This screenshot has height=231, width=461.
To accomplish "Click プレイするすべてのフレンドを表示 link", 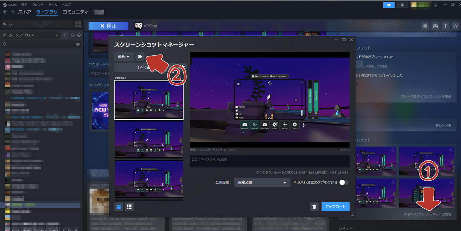I will [426, 97].
